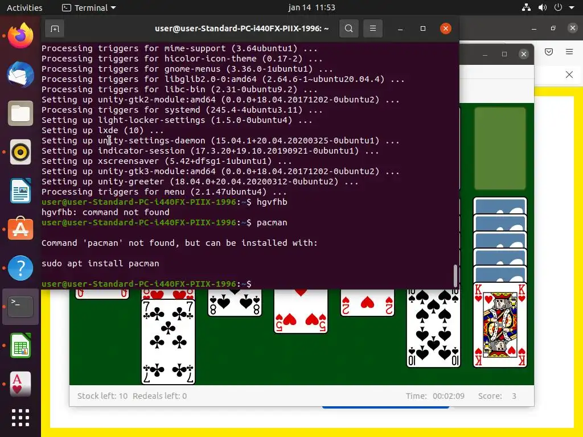Open Firefox from the dock
This screenshot has height=437, width=583.
[x=20, y=35]
